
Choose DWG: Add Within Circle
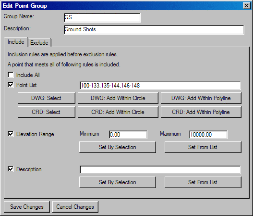(x=118, y=98)
